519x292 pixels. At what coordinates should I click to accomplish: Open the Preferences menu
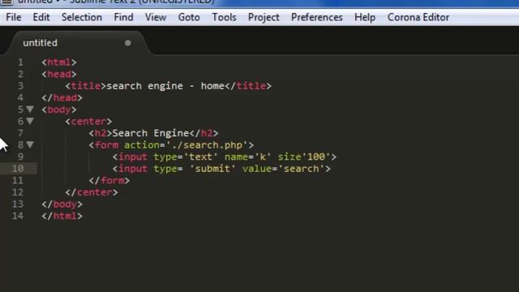(317, 17)
